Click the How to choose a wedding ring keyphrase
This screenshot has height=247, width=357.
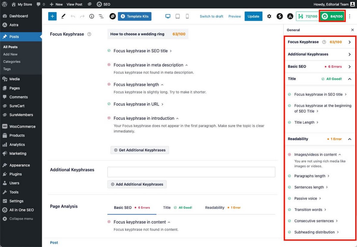click(x=137, y=34)
